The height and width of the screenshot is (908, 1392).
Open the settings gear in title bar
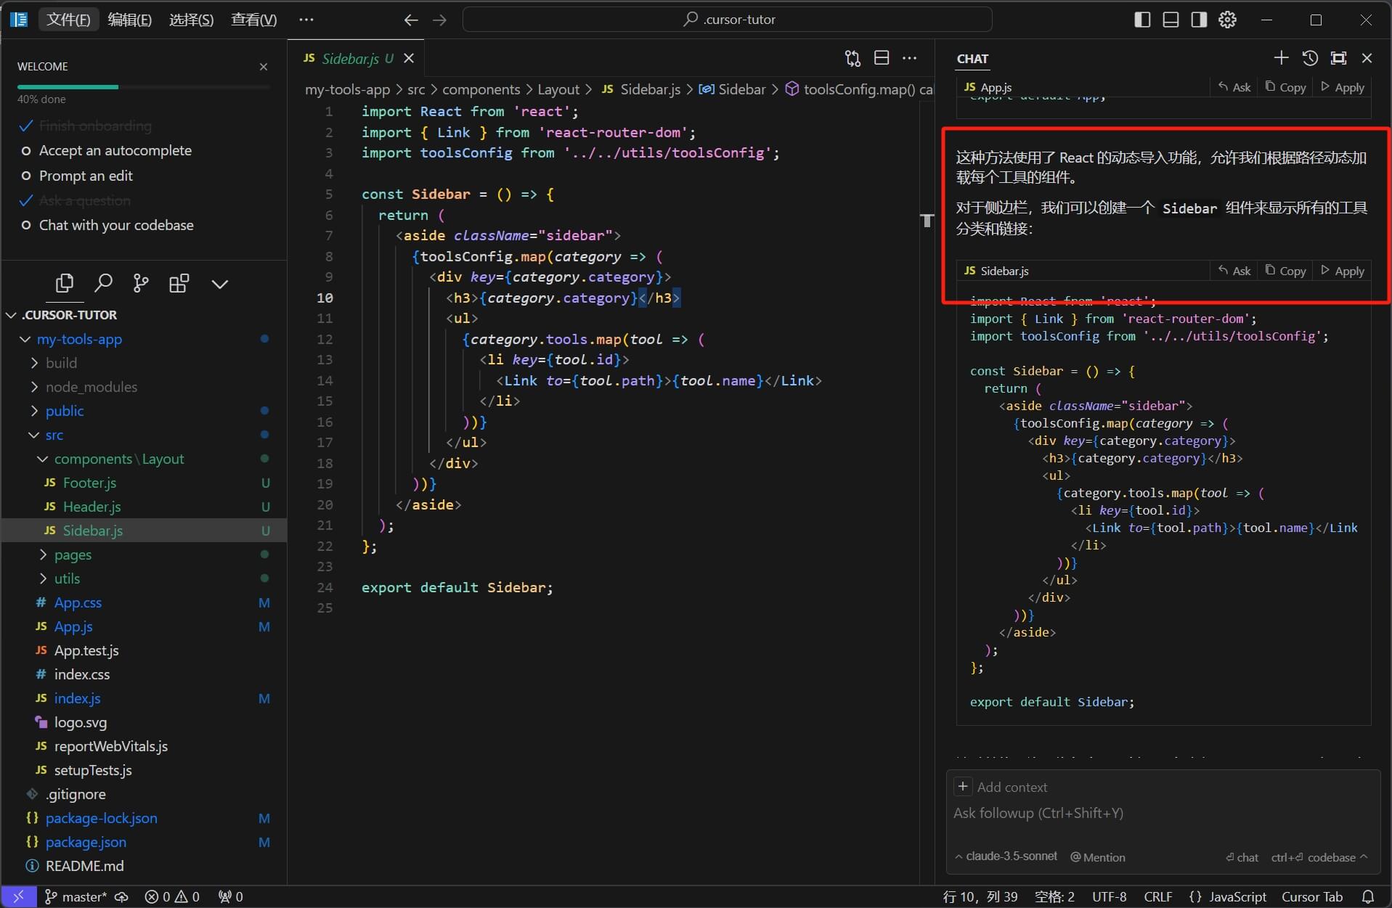1227,20
